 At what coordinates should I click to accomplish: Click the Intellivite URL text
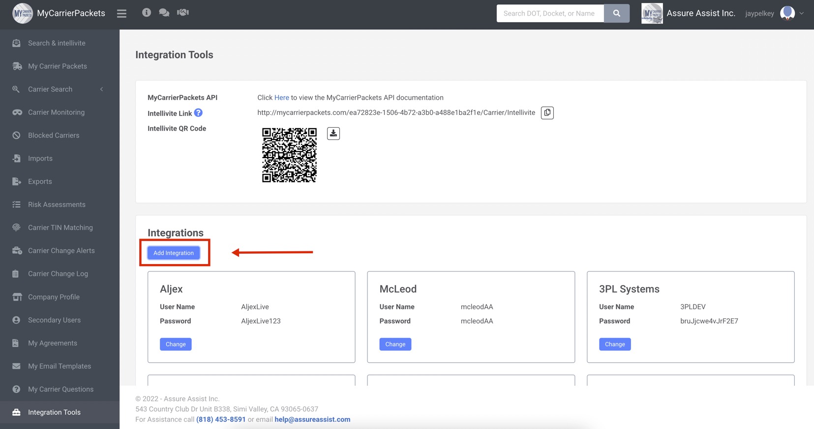pos(396,113)
